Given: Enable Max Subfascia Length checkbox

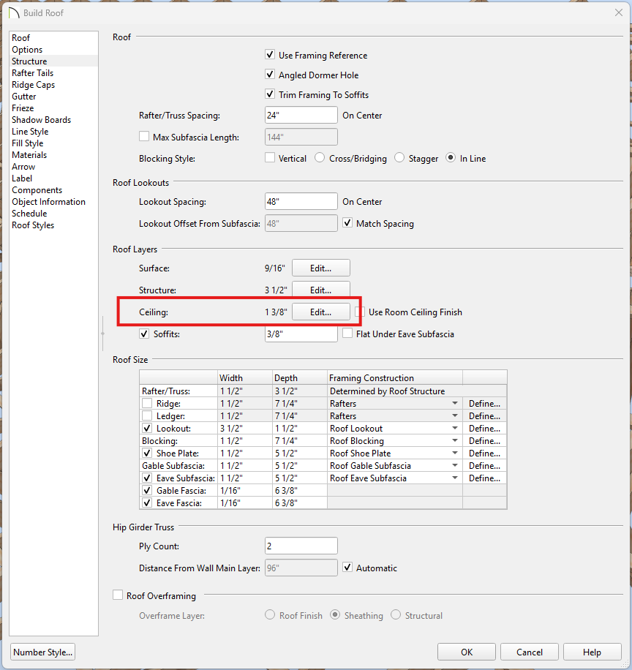Looking at the screenshot, I should pos(144,136).
